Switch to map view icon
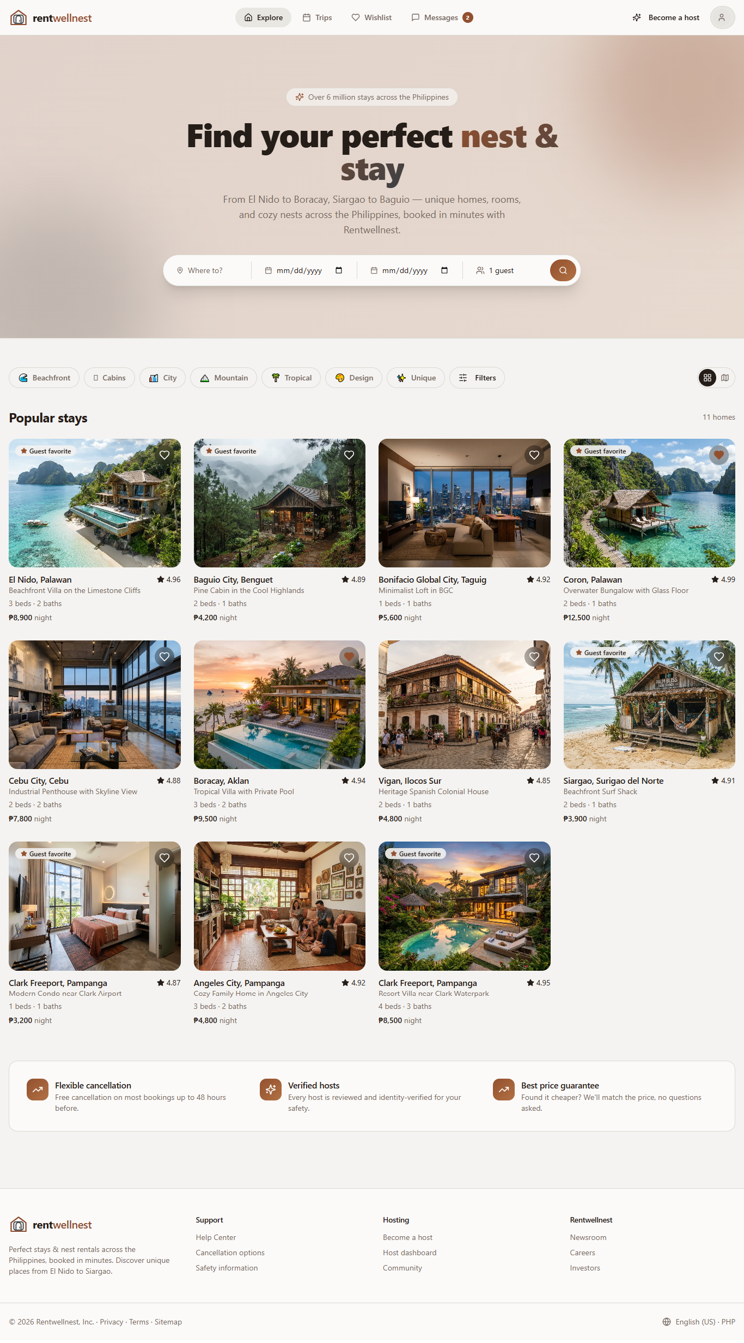 725,378
